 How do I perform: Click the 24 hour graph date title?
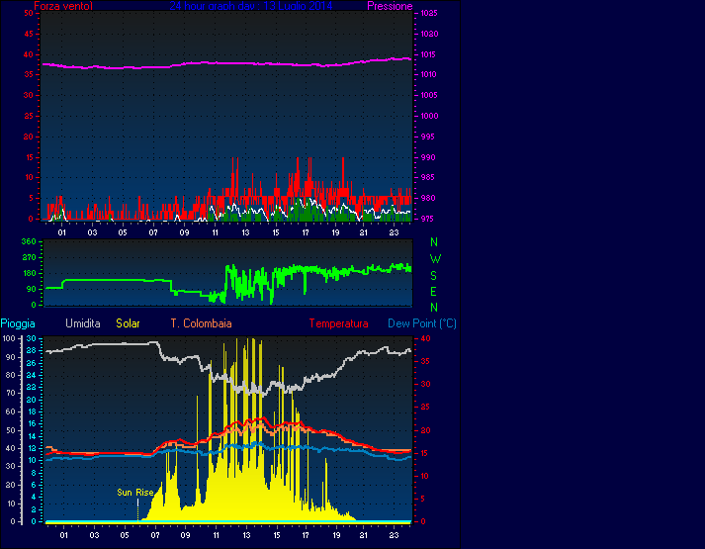[250, 6]
